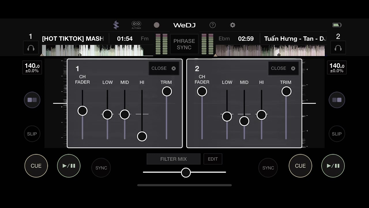
Task: Click deck 1 HI EQ knob
Action: pyautogui.click(x=142, y=136)
